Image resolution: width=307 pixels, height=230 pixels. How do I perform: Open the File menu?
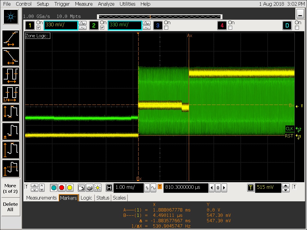7,4
